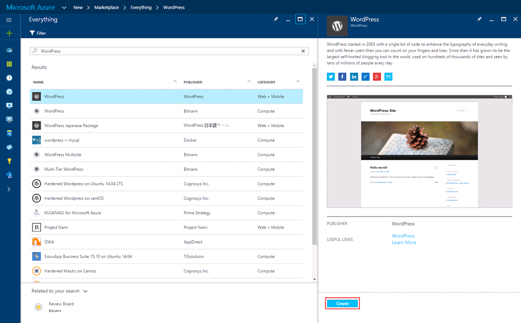Click the AppDirect publisher cell
Screen dimensions: 521x323
point(192,242)
